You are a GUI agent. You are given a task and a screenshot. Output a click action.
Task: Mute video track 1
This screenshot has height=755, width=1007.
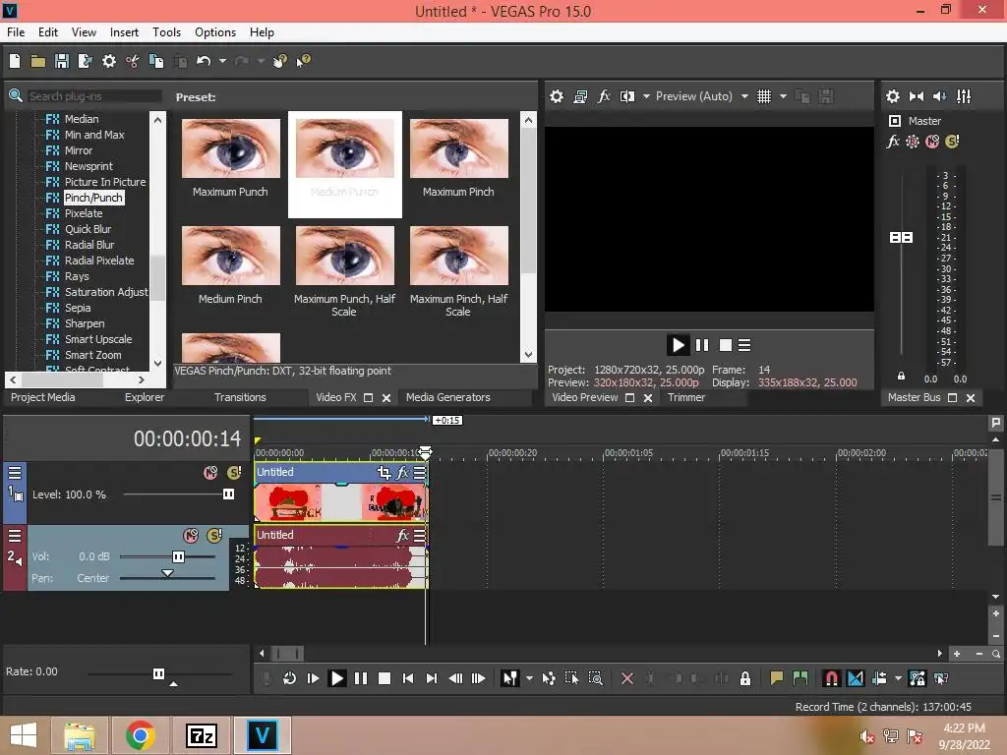(210, 473)
